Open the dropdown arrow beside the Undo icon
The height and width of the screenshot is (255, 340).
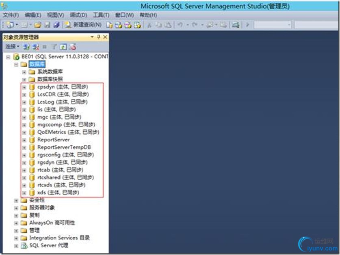coord(187,25)
